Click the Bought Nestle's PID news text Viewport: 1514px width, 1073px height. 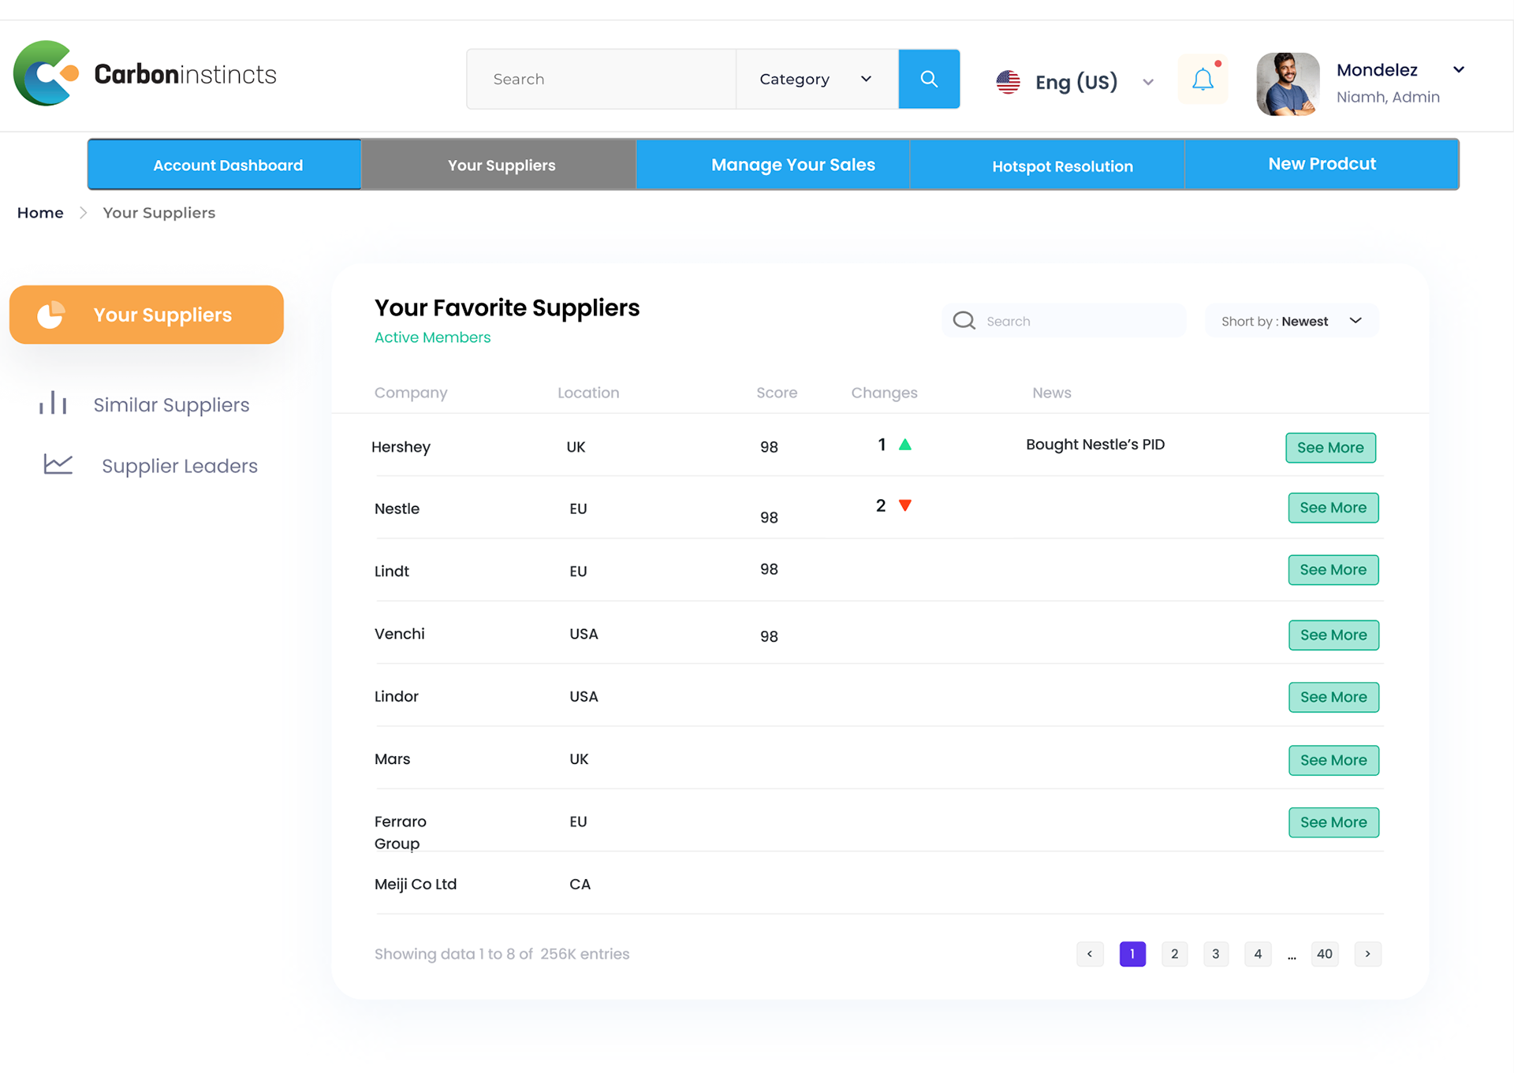1095,445
